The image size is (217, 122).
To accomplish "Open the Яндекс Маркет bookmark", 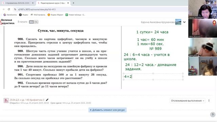I will pyautogui.click(x=55, y=15).
